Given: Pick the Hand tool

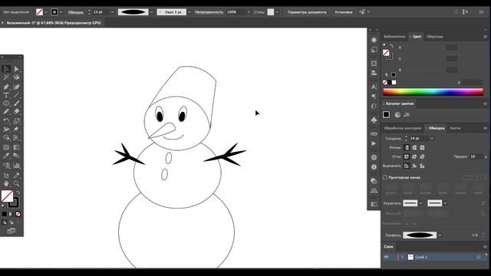Looking at the screenshot, I should [6, 184].
